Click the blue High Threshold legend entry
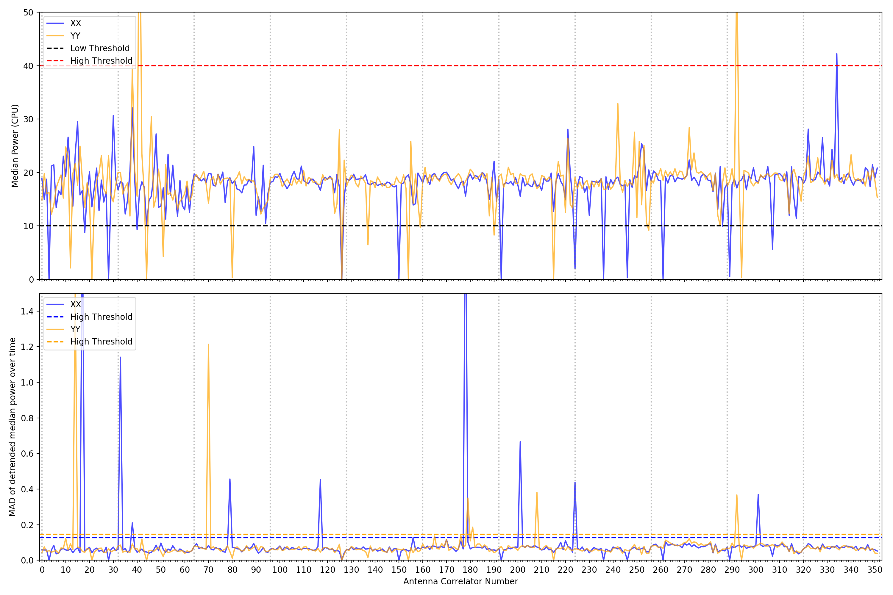Screen dimensions: 893x595 coord(101,317)
